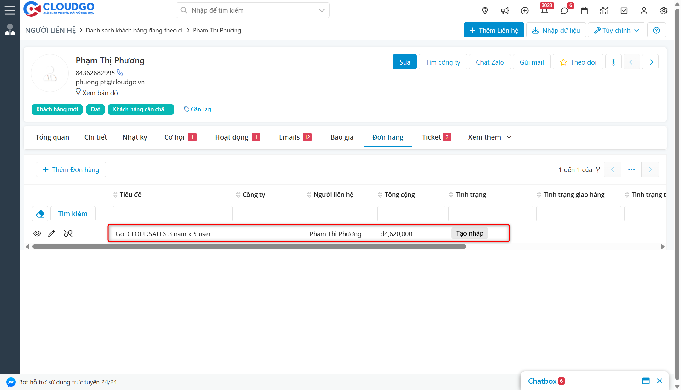This screenshot has width=681, height=390.
Task: Open the megaphone announcements icon
Action: point(505,11)
